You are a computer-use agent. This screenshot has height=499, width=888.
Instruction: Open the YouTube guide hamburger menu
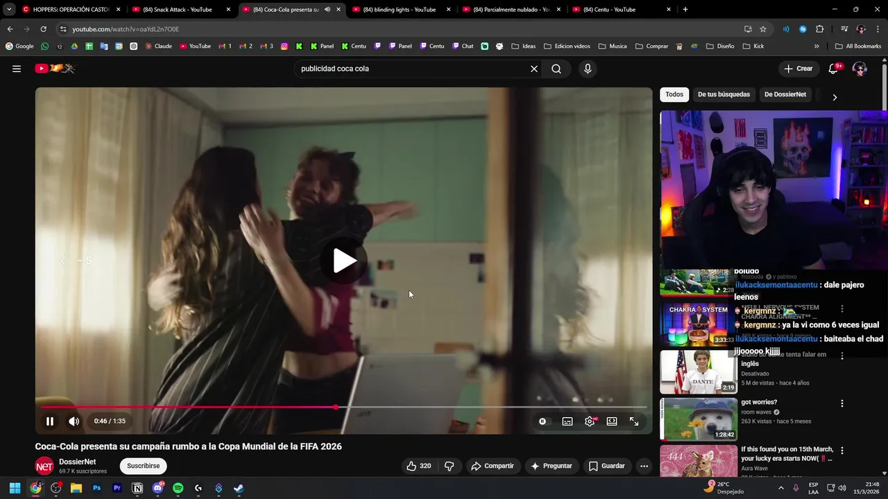17,69
